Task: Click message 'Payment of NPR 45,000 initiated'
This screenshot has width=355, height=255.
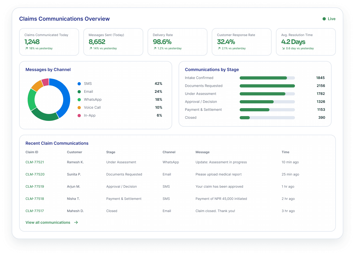Action: click(x=221, y=199)
